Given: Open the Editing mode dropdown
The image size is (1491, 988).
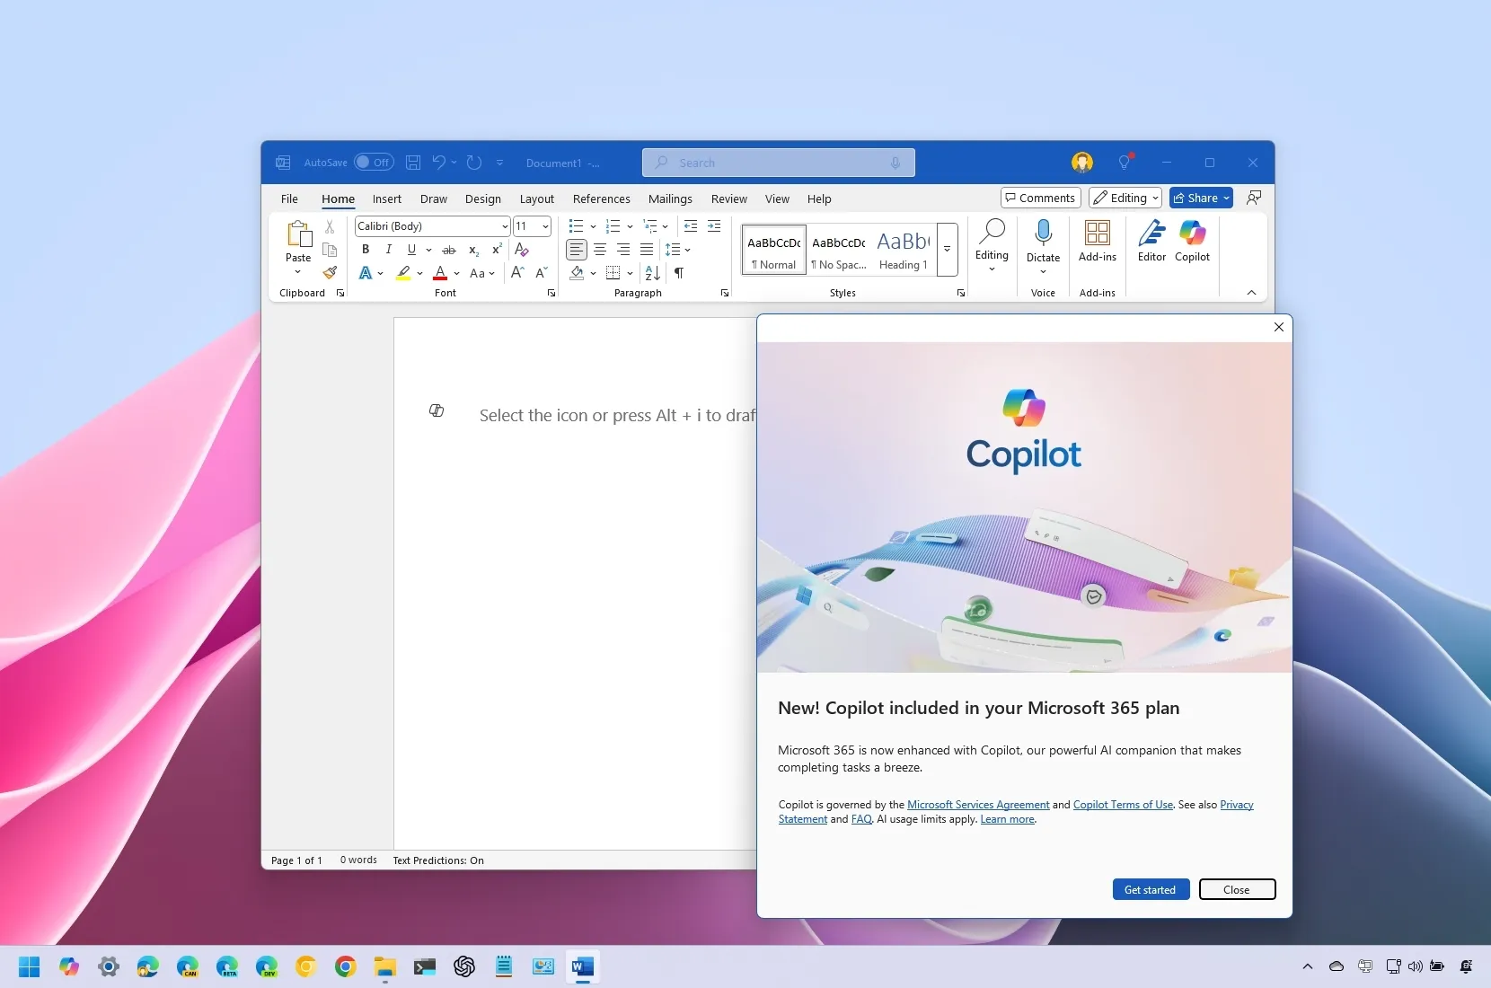Looking at the screenshot, I should pyautogui.click(x=1125, y=198).
